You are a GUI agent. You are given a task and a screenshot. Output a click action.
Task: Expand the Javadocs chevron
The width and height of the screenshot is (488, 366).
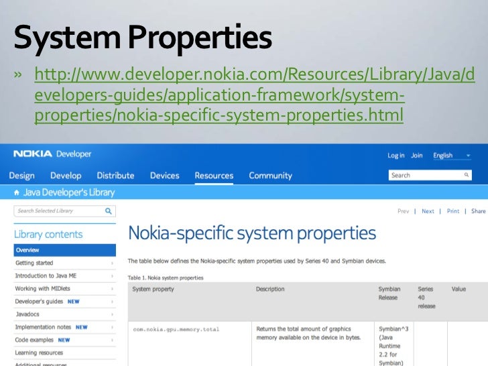tap(112, 314)
